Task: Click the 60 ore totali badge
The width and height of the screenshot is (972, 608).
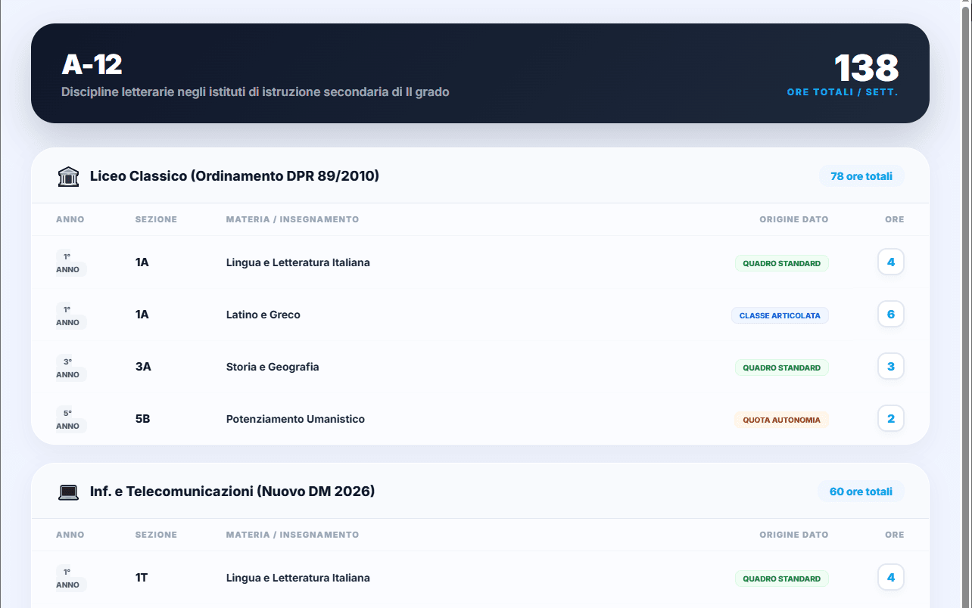Action: pos(861,492)
